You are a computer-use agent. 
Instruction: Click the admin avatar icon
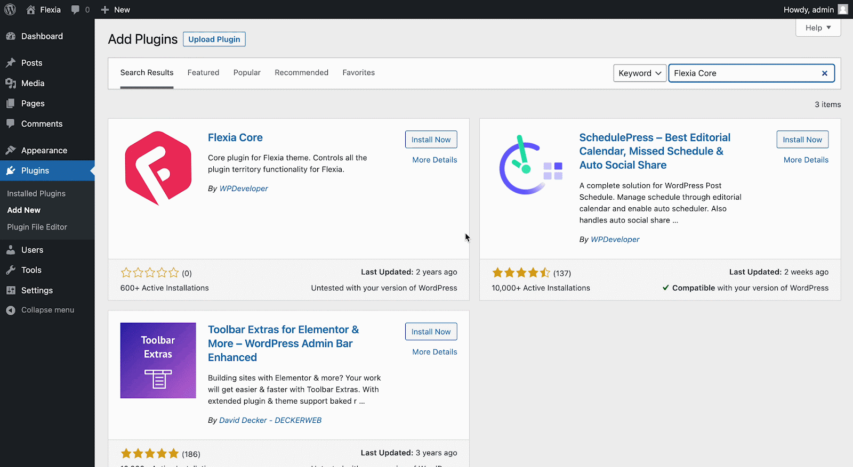point(843,10)
